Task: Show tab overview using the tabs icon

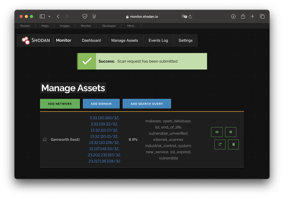Action: [x=262, y=16]
